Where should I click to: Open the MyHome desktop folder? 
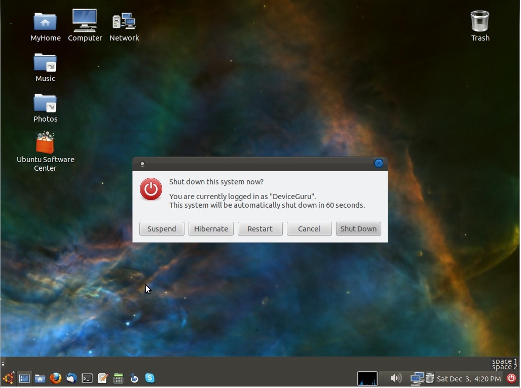[45, 26]
